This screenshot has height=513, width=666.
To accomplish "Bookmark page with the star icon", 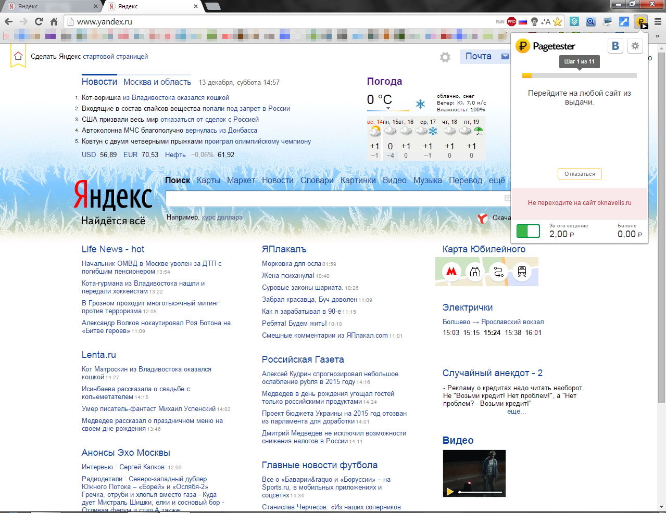I will click(x=558, y=21).
